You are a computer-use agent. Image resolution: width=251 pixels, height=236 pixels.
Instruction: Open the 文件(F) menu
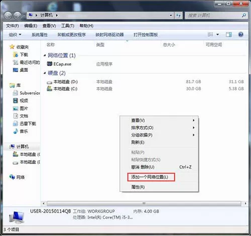coord(13,26)
